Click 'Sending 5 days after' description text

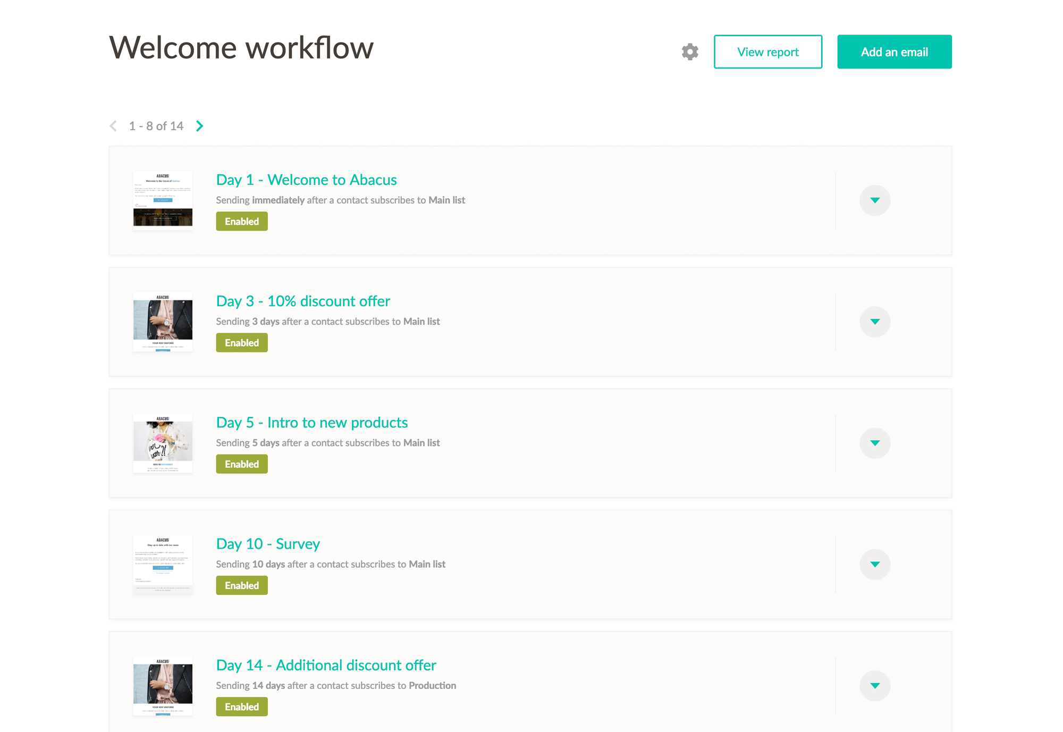tap(328, 442)
